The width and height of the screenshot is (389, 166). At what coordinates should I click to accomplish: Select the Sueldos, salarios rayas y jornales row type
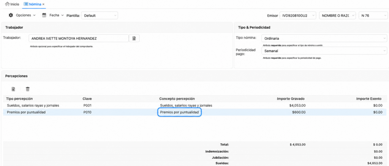tap(33, 105)
